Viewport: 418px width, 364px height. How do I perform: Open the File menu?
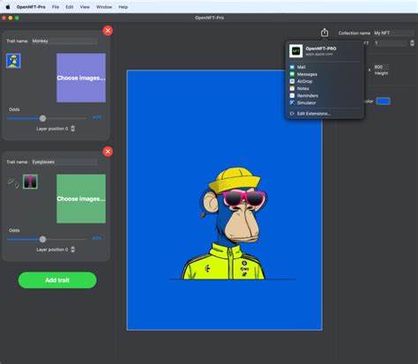pos(56,7)
